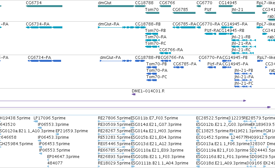Click the CG6766 gene label

click(167, 3)
